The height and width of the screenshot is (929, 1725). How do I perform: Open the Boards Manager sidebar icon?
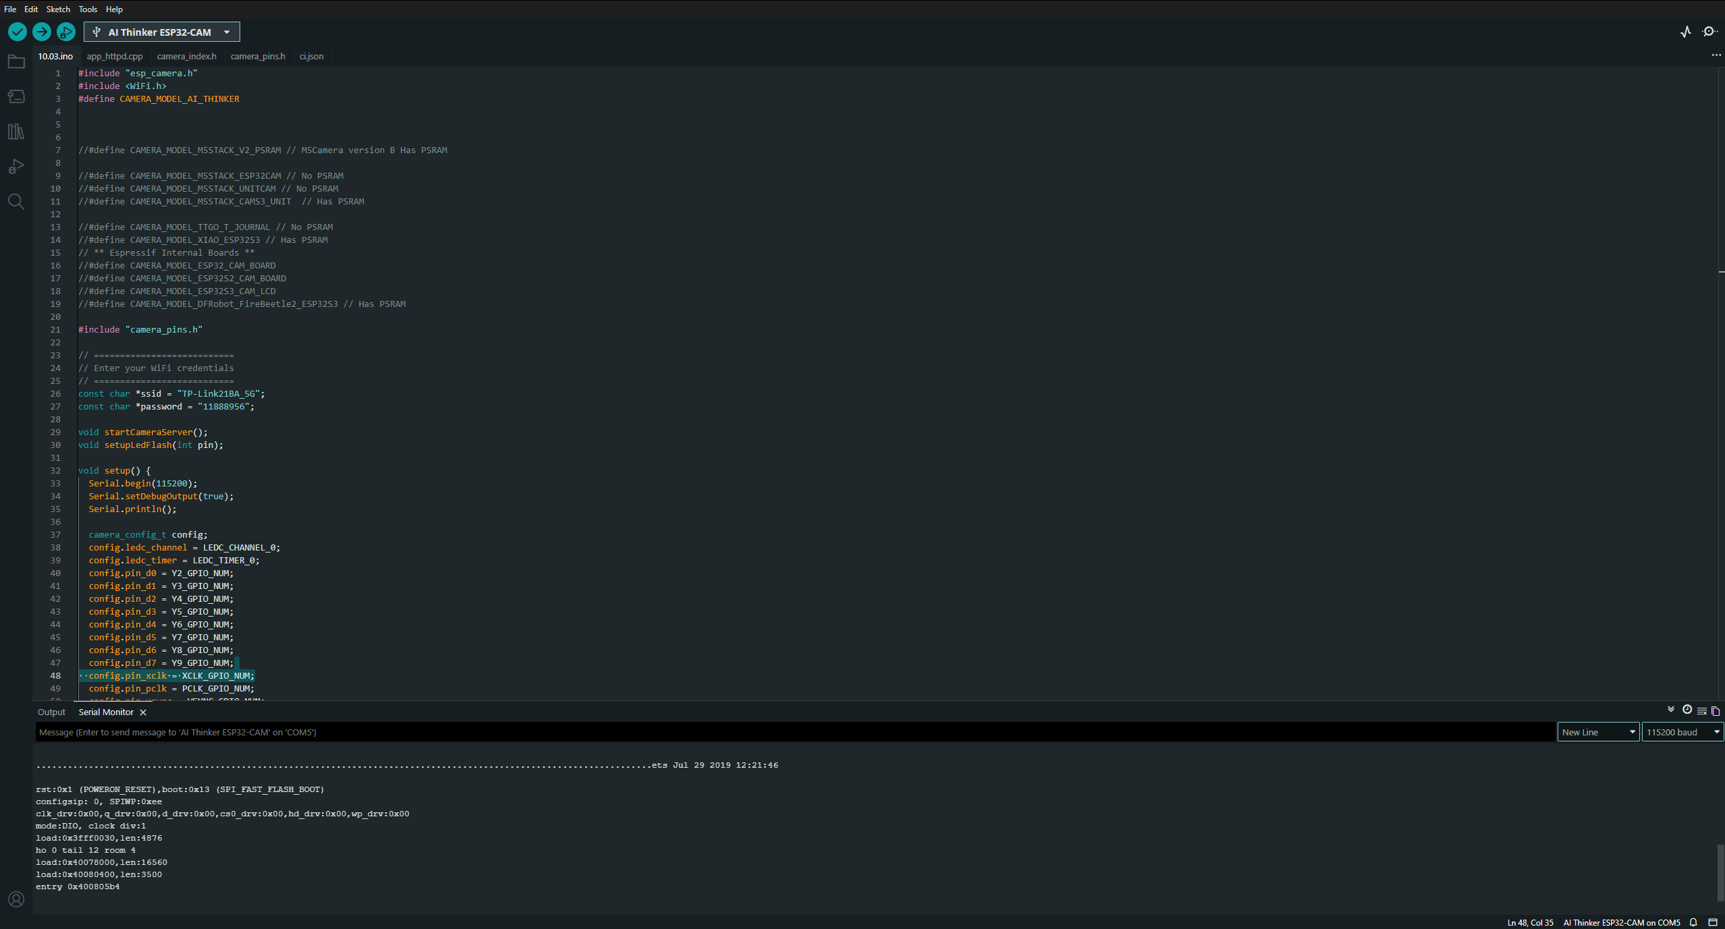pyautogui.click(x=16, y=96)
